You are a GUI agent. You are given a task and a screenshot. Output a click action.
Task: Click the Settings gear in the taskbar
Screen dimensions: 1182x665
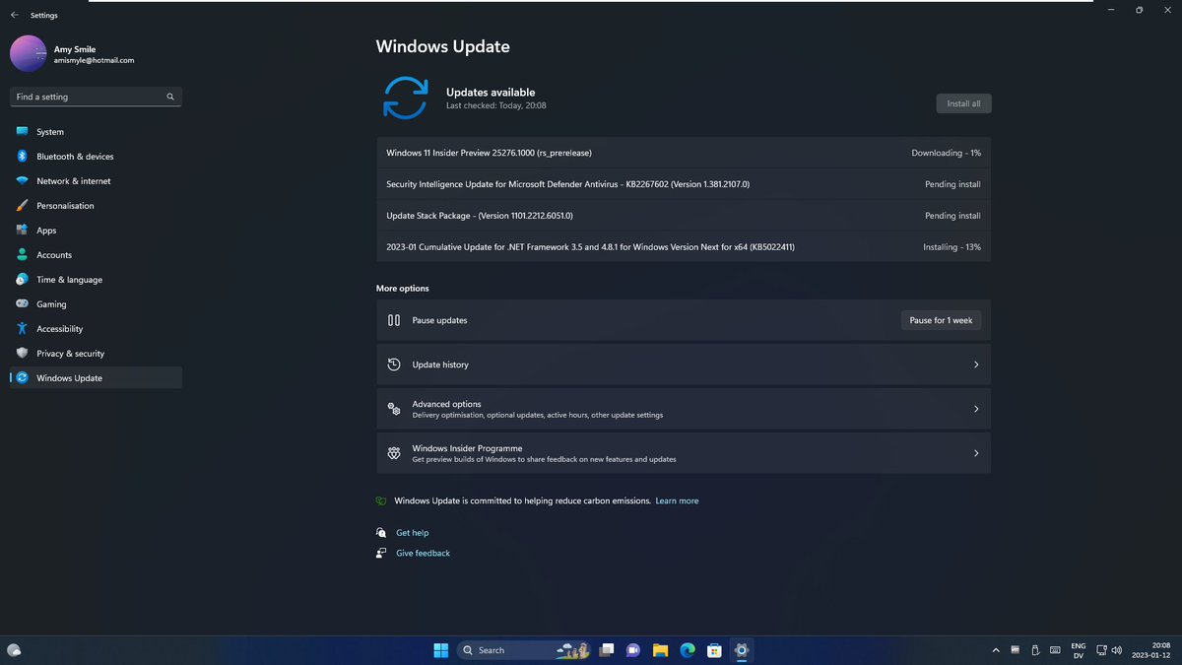click(x=742, y=650)
